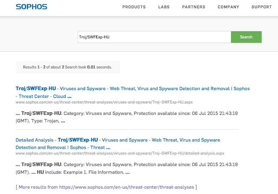This screenshot has height=194, width=278.
Task: Click the URL ending detailed-analysis.aspx
Action: [120, 154]
